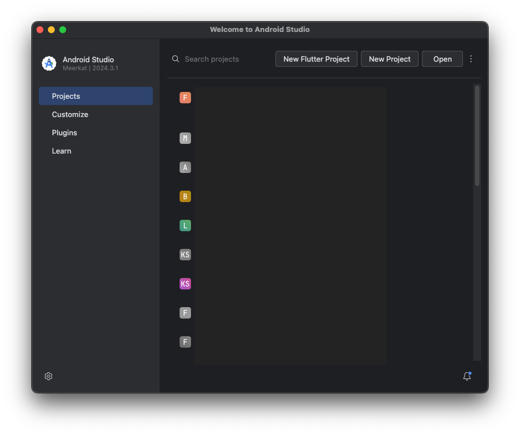This screenshot has width=520, height=435.
Task: Open the yellow B project icon
Action: (x=185, y=196)
